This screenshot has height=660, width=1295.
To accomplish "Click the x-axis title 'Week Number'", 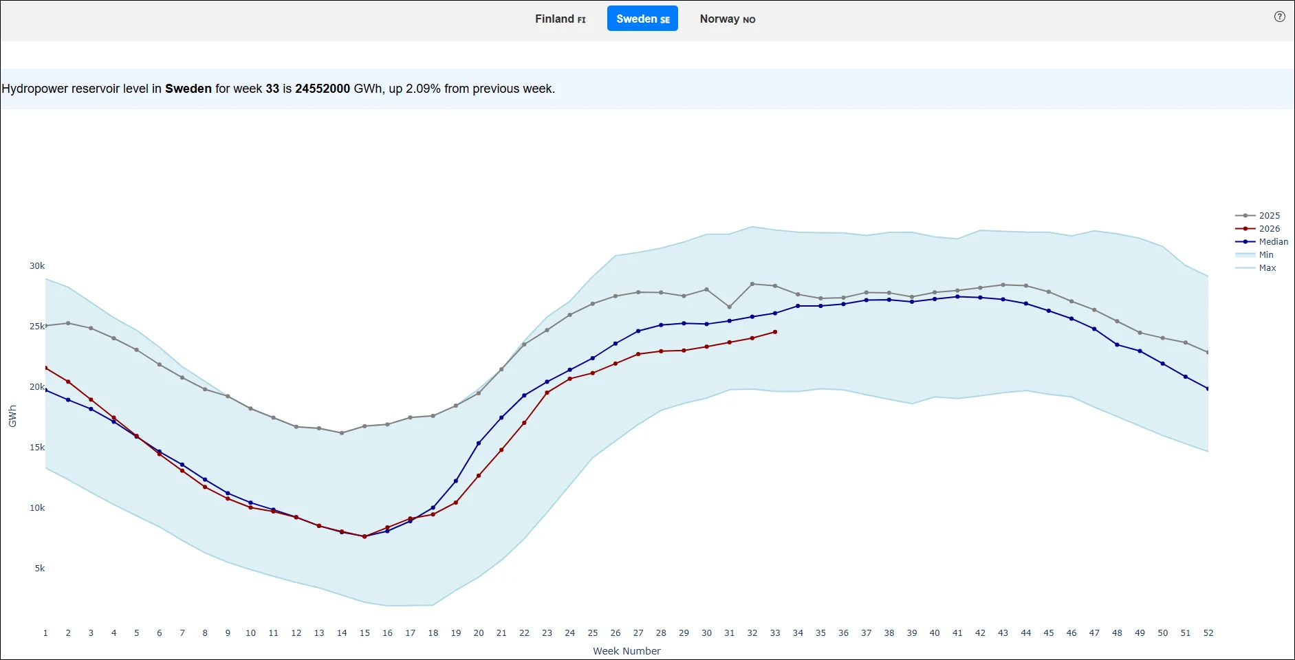I will [x=627, y=651].
